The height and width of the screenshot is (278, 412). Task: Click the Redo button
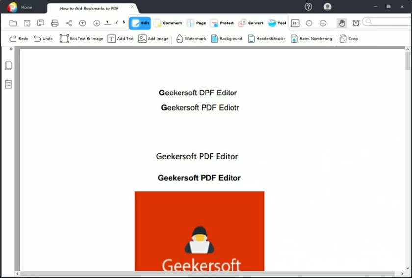pos(19,39)
